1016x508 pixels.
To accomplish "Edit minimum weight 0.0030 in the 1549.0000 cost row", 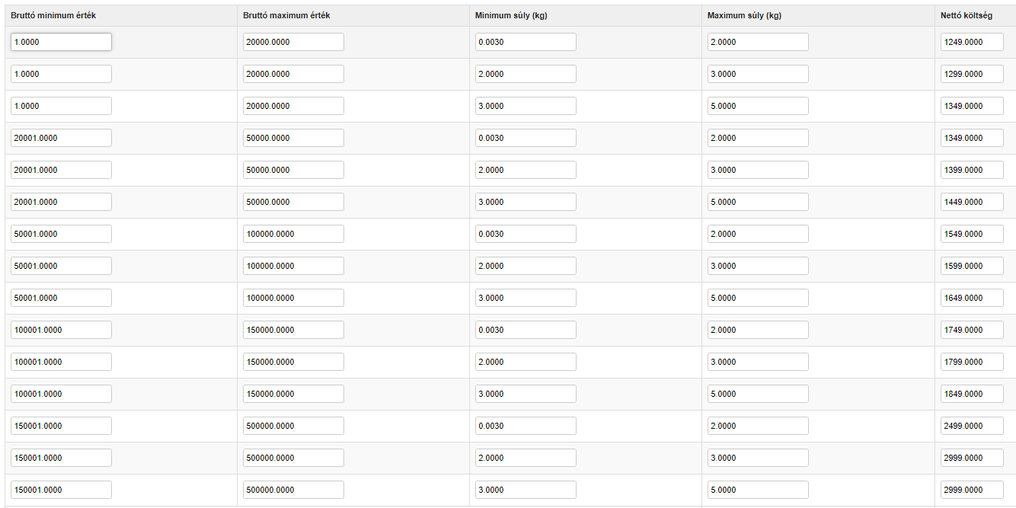I will coord(526,234).
